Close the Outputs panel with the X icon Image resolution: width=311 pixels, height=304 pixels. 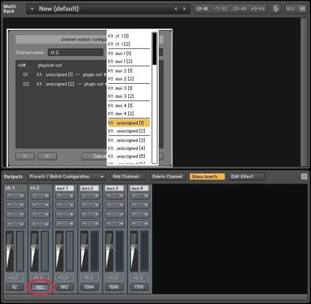pos(304,177)
